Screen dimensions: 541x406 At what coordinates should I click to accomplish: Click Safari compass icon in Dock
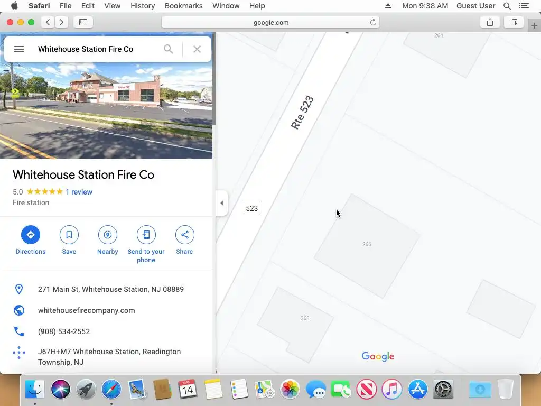click(111, 389)
